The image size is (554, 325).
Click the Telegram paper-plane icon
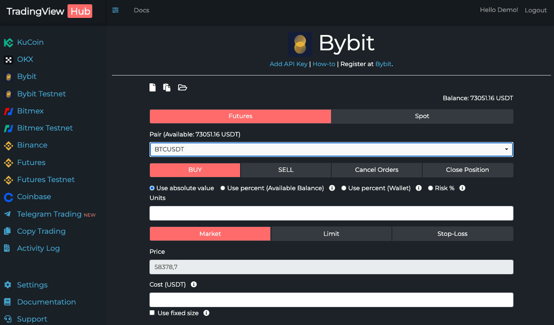point(7,214)
